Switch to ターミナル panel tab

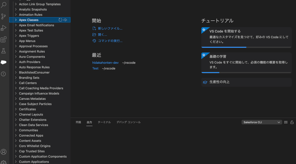[104, 122]
